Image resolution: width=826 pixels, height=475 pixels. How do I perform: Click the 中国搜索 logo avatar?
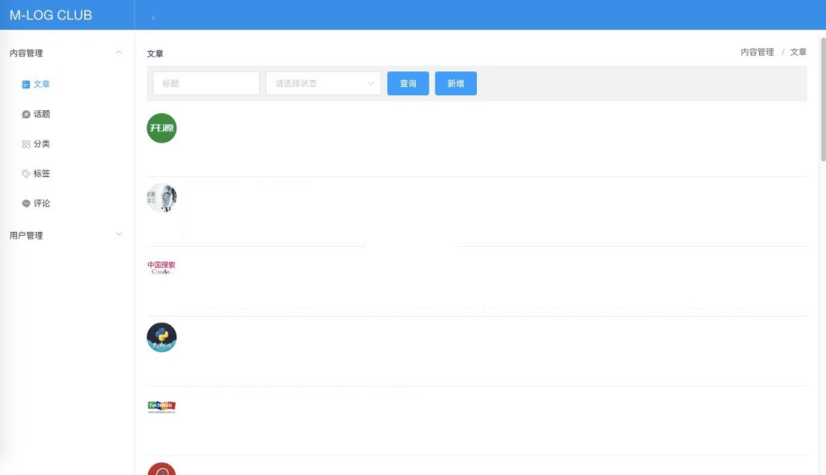[x=161, y=268]
